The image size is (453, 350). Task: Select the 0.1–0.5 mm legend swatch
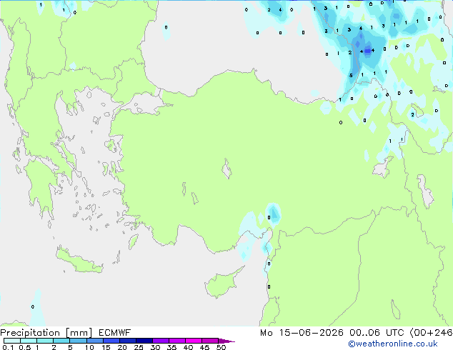click(12, 341)
